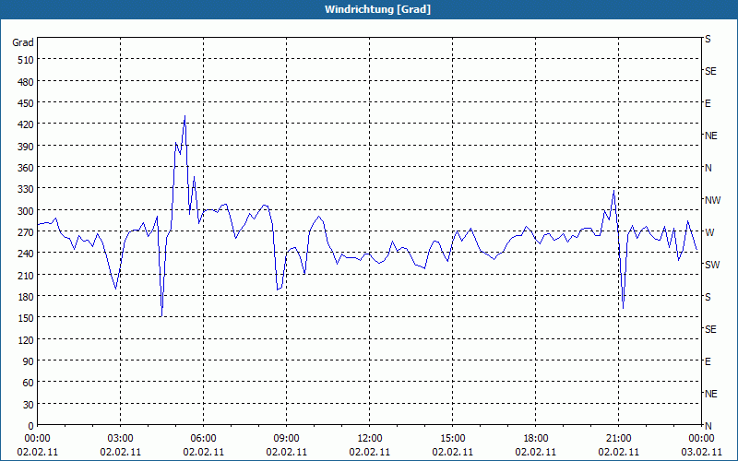Viewport: 738px width, 461px height.
Task: Click the 18:00 time axis label
Action: [536, 439]
